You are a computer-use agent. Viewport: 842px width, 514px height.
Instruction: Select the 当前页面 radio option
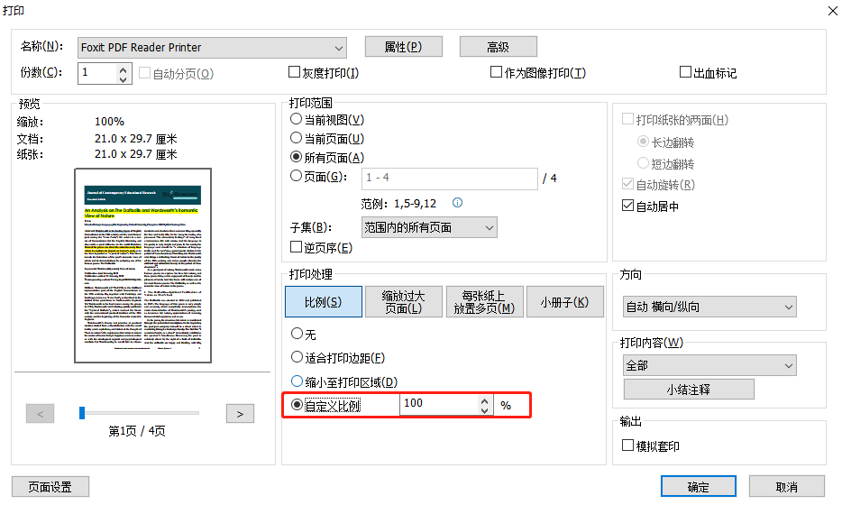(x=296, y=139)
